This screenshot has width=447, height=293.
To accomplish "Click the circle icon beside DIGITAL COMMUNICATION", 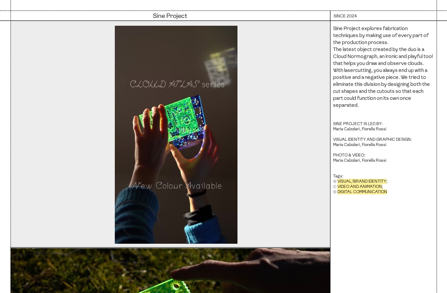I will (335, 192).
